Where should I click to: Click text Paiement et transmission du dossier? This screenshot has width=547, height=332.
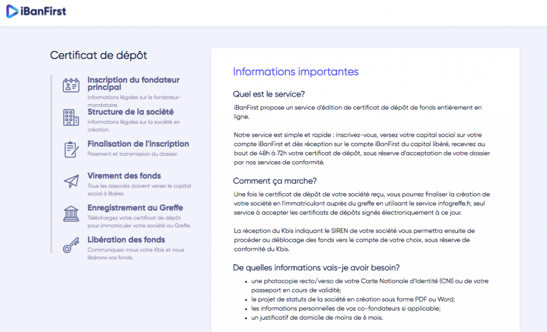pyautogui.click(x=132, y=154)
